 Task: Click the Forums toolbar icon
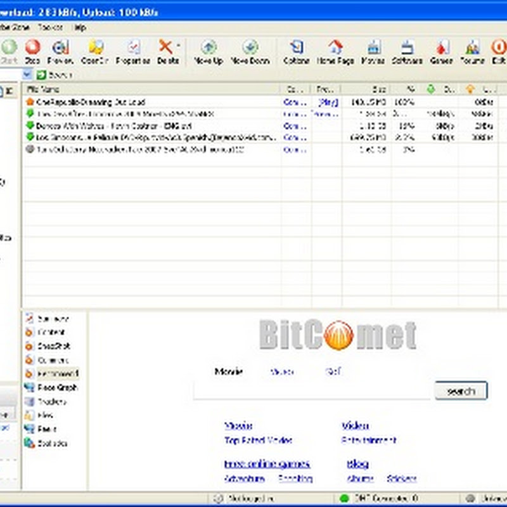(472, 48)
